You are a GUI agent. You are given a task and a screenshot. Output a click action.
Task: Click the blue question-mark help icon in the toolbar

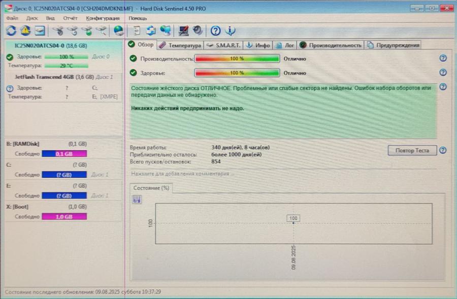coord(216,30)
